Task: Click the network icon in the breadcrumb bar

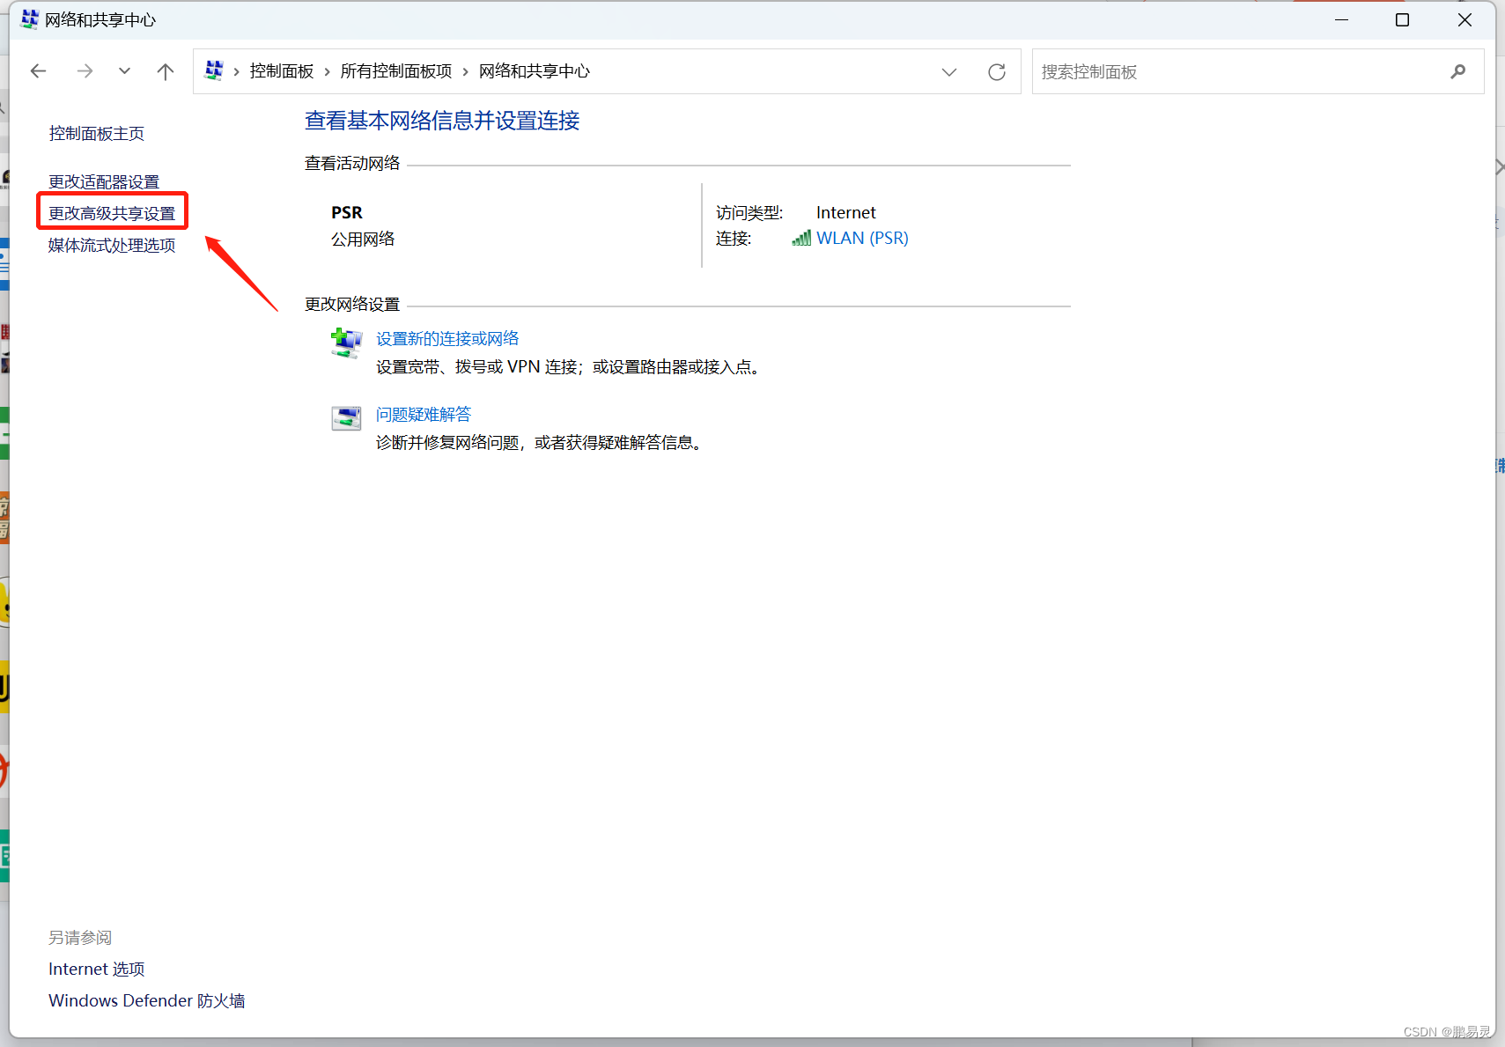Action: 212,70
